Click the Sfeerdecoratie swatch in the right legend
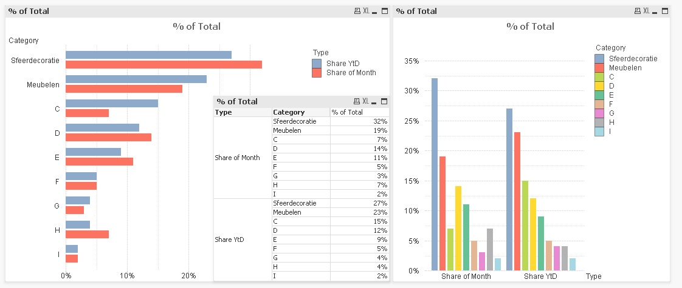This screenshot has width=682, height=288. coord(599,59)
